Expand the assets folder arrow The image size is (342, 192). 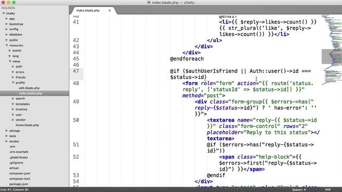pyautogui.click(x=10, y=50)
